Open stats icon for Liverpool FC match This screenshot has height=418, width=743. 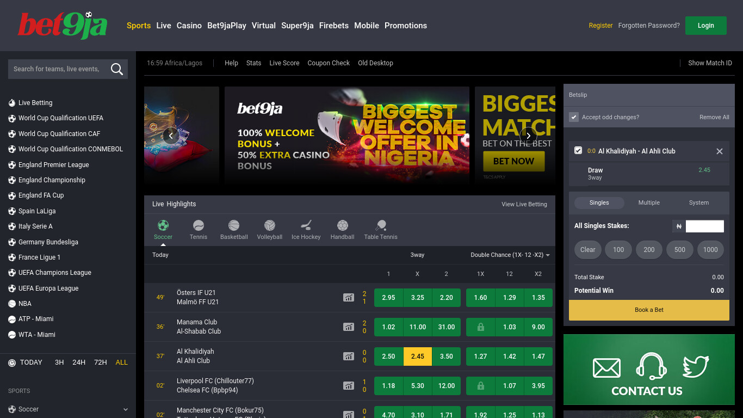[x=349, y=386]
